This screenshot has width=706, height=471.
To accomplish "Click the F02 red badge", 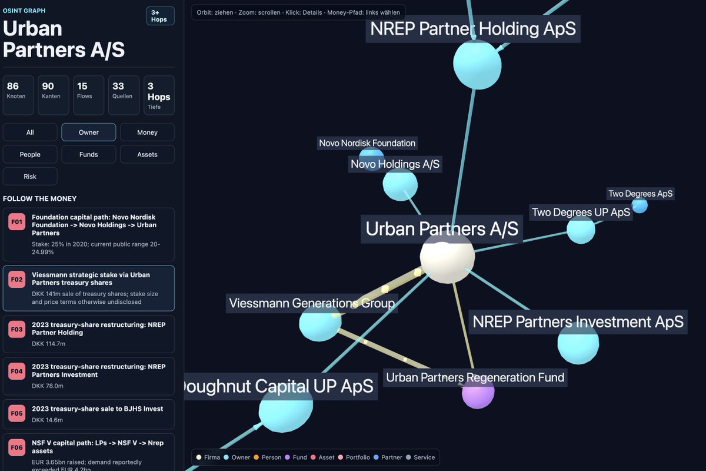I will [16, 280].
